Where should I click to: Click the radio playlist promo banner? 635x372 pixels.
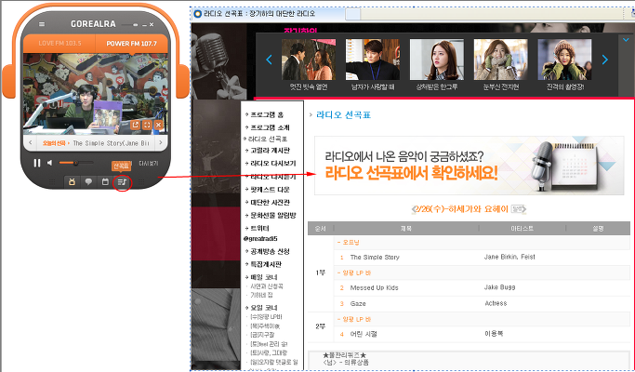click(469, 166)
